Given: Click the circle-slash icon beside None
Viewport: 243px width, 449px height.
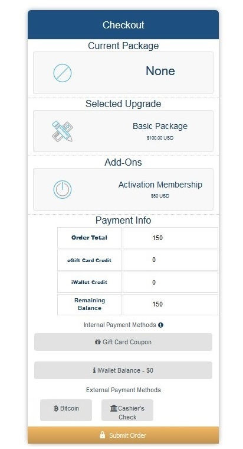Looking at the screenshot, I should tap(63, 73).
